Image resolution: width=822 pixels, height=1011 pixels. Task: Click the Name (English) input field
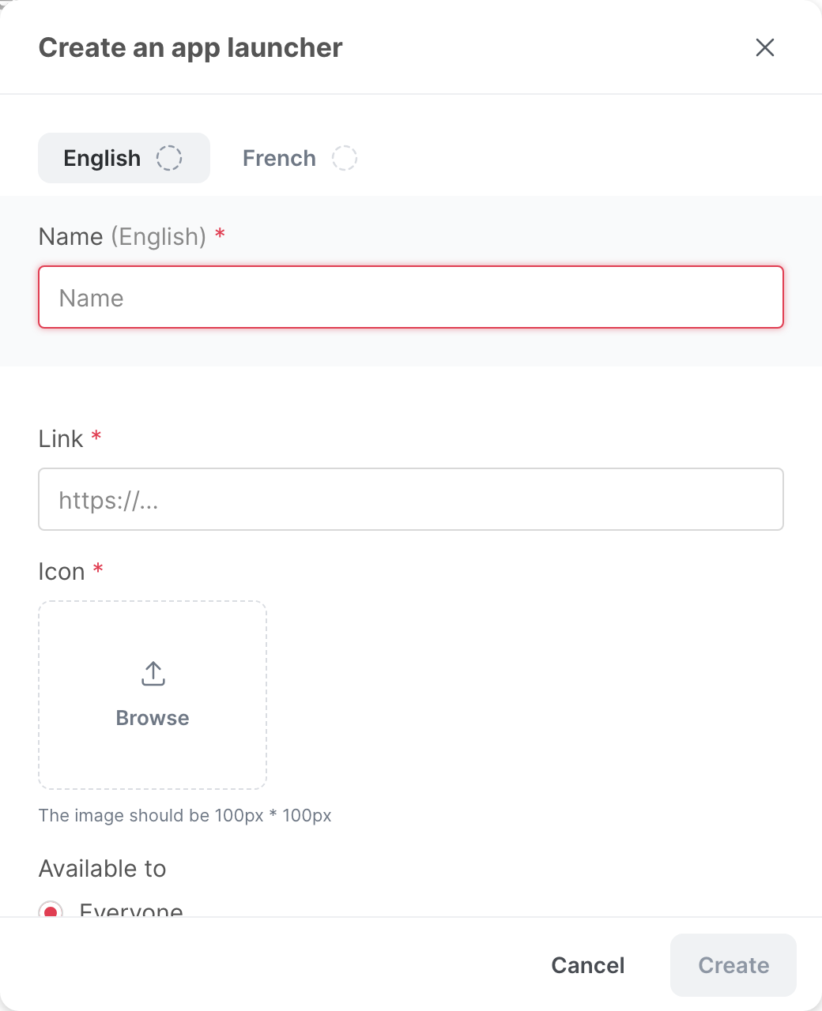[x=411, y=297]
